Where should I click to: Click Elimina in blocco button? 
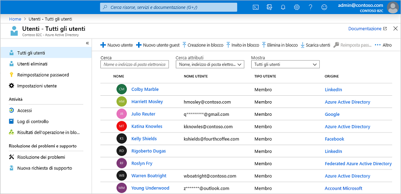280,45
